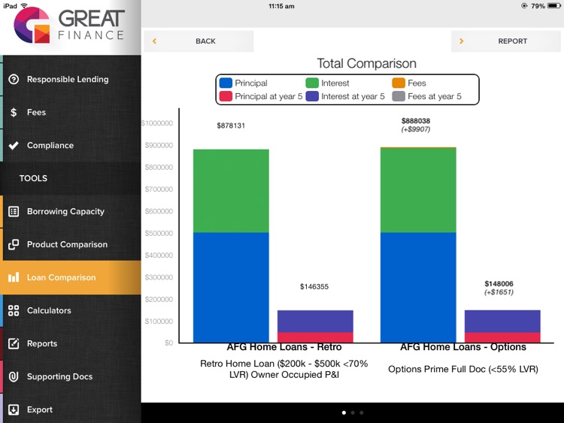Screen dimensions: 564x423
Task: Click the (+$1651) difference label
Action: 499,292
